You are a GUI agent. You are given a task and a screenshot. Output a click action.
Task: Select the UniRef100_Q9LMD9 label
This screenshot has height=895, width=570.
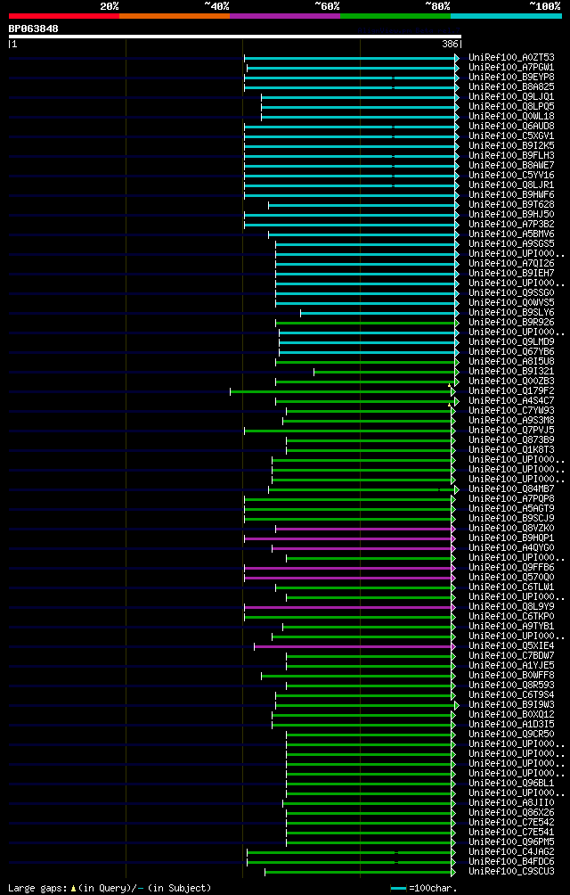click(511, 341)
